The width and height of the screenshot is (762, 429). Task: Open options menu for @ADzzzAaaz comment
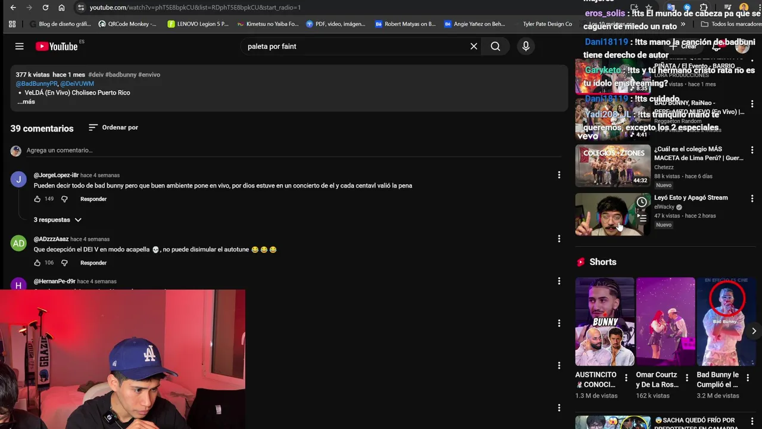pos(558,238)
